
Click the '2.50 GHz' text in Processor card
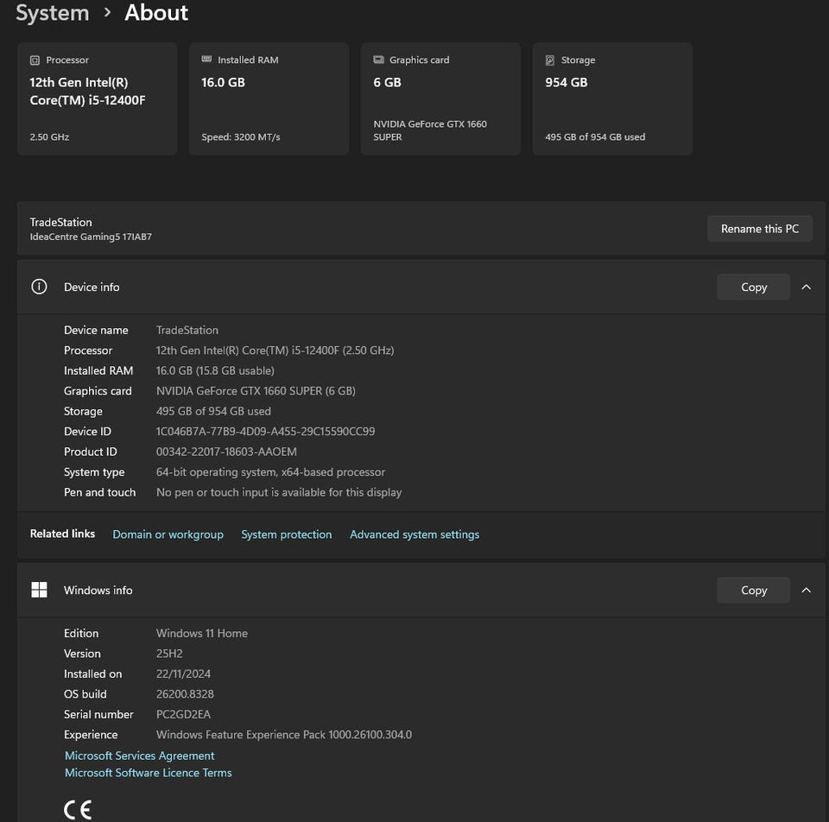tap(49, 137)
